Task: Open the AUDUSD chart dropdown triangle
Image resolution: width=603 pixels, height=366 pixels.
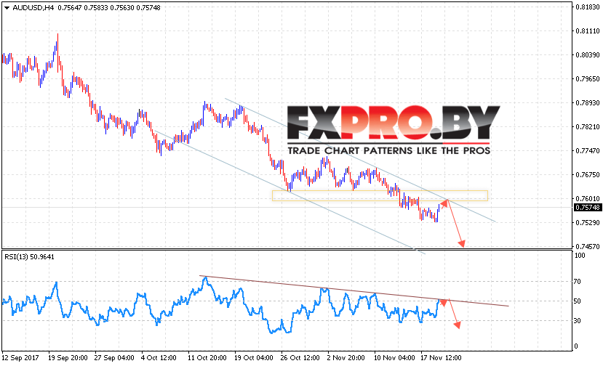Action: coord(6,8)
